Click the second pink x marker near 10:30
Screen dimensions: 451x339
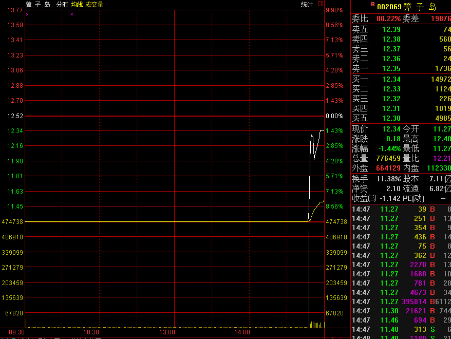pyautogui.click(x=71, y=14)
